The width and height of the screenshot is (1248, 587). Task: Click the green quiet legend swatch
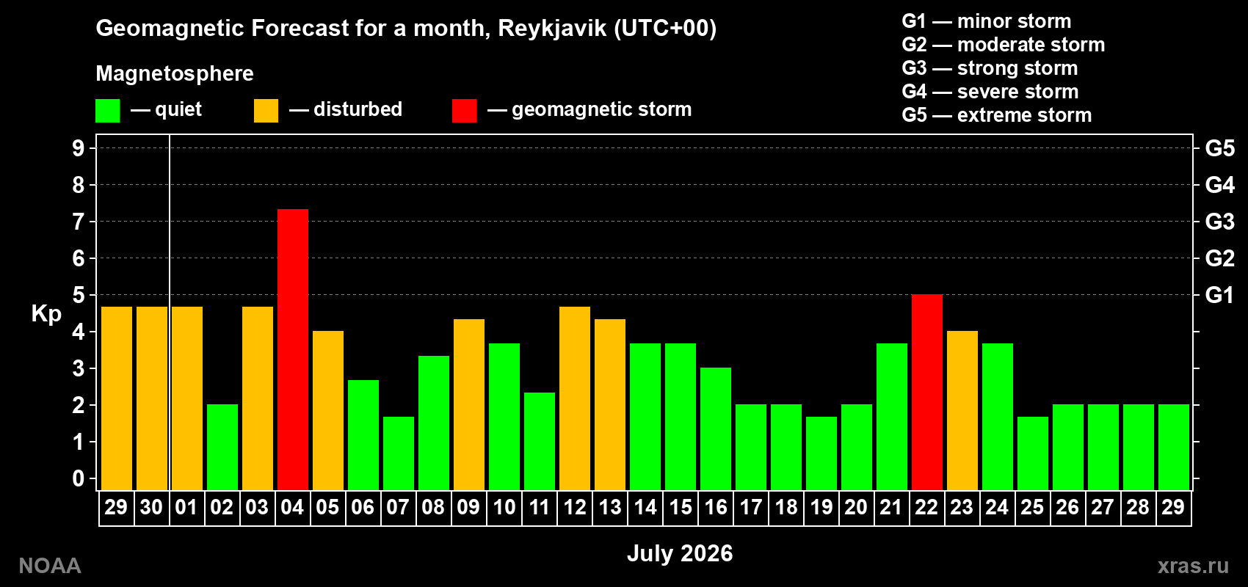pyautogui.click(x=107, y=111)
